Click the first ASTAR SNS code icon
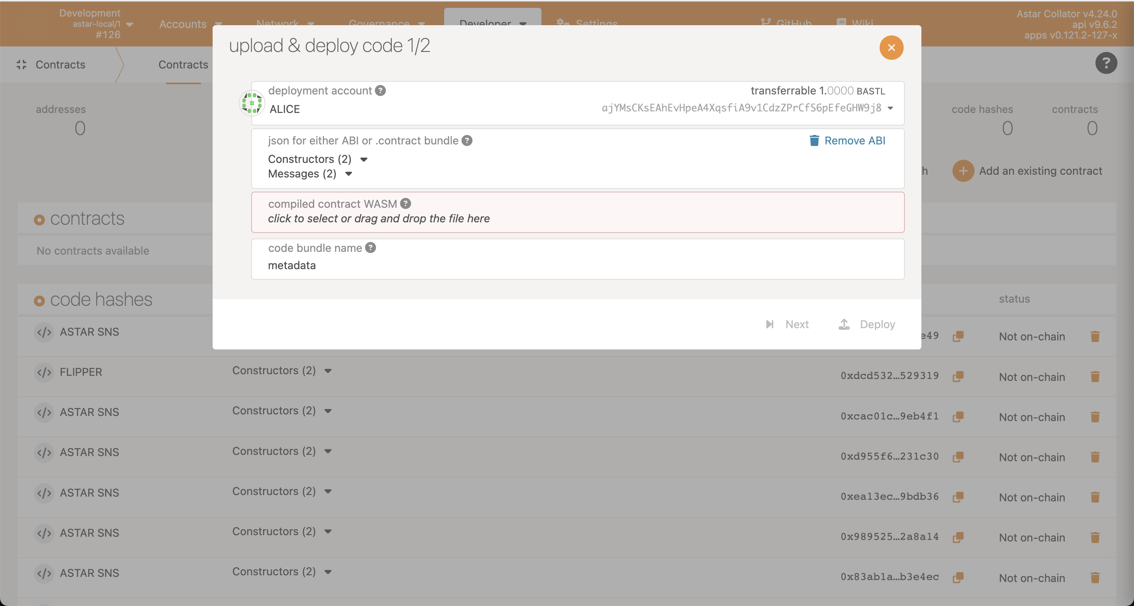 [44, 332]
